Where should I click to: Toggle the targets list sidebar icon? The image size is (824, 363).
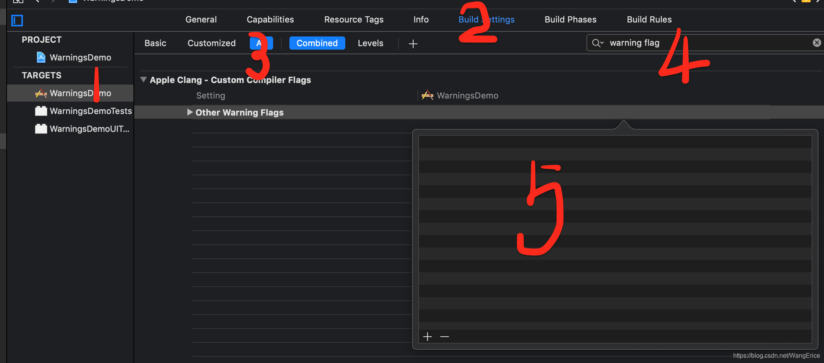pyautogui.click(x=17, y=20)
